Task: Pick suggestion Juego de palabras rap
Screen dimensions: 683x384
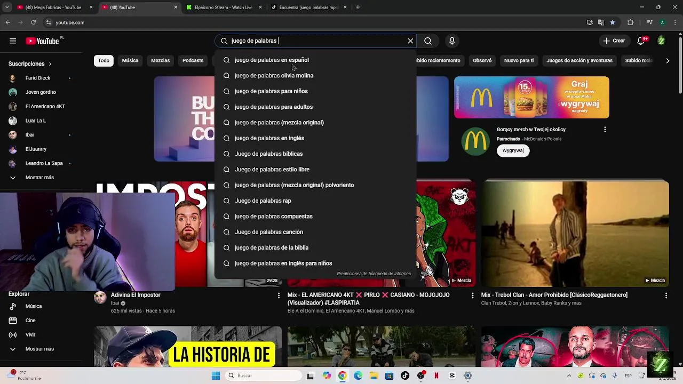Action: tap(315, 201)
